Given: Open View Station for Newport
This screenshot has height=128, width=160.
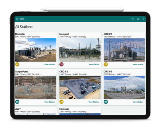Looking at the screenshot, I should 94,64.
